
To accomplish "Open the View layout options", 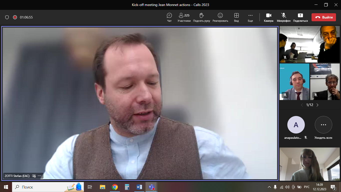I will coord(236,15).
